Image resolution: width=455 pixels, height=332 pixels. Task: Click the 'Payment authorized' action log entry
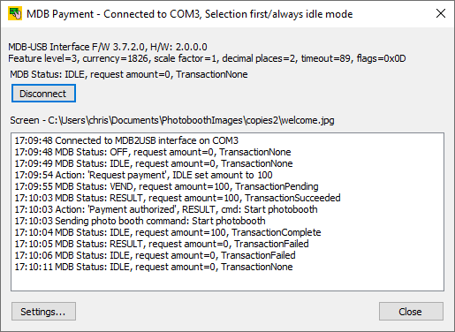(166, 209)
